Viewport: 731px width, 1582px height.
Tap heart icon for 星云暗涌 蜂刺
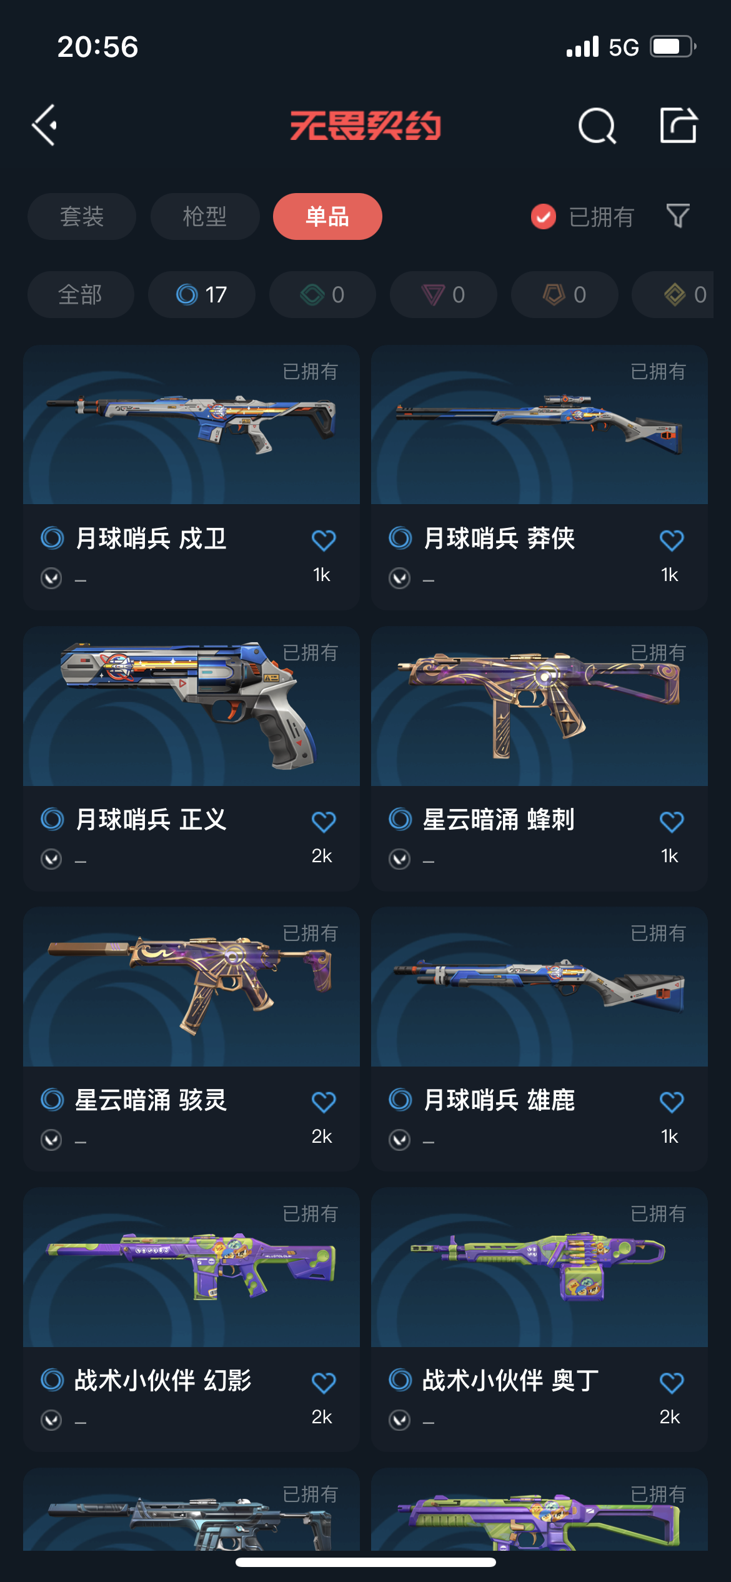pos(672,821)
